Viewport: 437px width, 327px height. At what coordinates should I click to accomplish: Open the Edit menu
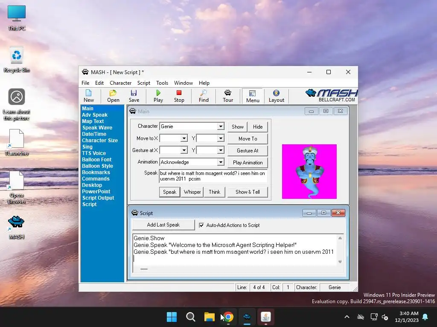click(x=99, y=83)
